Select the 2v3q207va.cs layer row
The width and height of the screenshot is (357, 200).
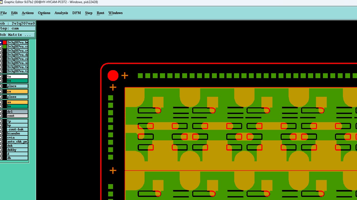click(17, 47)
